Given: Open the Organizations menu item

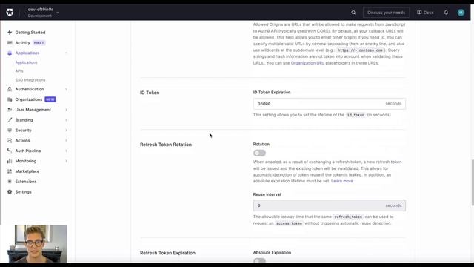Looking at the screenshot, I should point(29,99).
